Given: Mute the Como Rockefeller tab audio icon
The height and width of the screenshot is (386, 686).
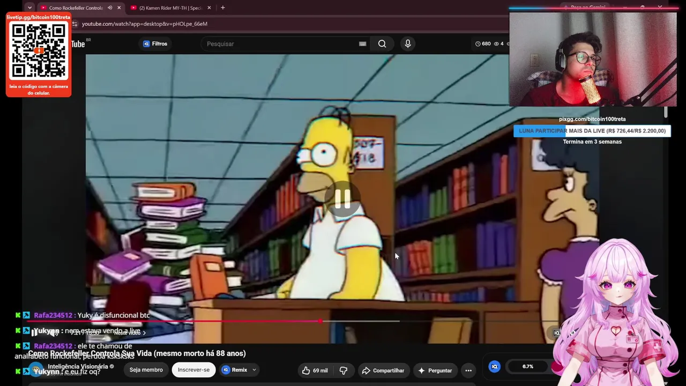Looking at the screenshot, I should click(x=110, y=8).
